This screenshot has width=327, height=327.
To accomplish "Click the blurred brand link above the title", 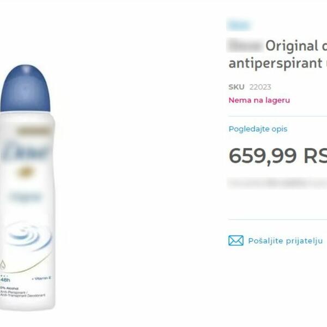I will coord(239,25).
